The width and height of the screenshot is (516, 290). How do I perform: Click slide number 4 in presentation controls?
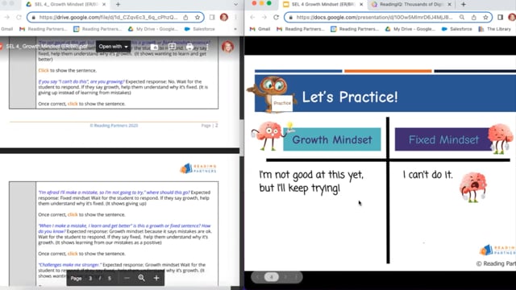[272, 277]
